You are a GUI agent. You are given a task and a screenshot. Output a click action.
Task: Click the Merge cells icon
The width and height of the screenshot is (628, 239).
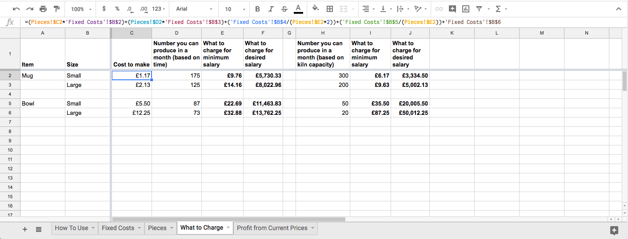point(343,9)
